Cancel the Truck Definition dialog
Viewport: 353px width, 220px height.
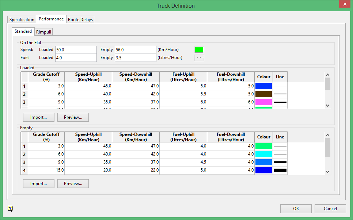tap(330, 209)
